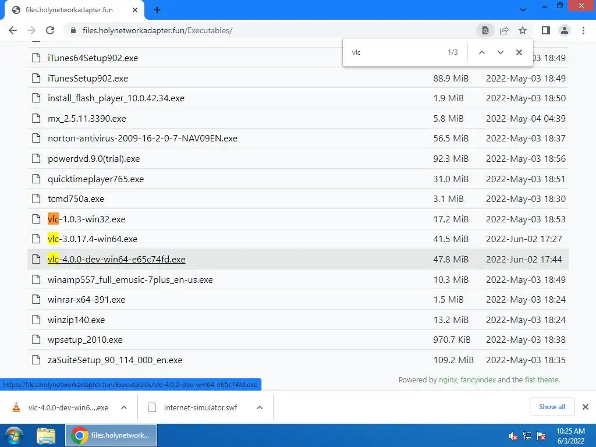596x447 pixels.
Task: Click the muted volume tray icon
Action: [x=513, y=436]
